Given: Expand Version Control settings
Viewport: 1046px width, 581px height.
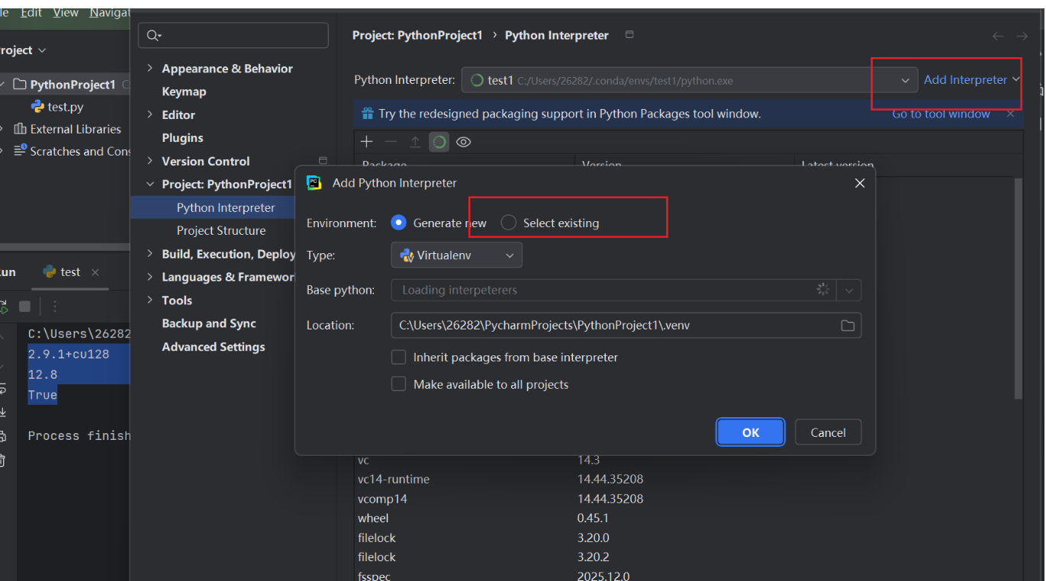Looking at the screenshot, I should pos(150,162).
